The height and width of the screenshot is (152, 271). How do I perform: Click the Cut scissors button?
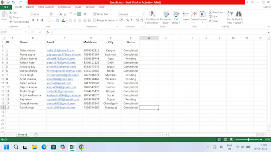[13, 13]
